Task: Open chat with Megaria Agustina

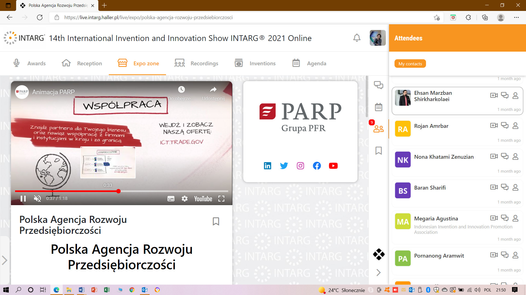Action: click(505, 218)
